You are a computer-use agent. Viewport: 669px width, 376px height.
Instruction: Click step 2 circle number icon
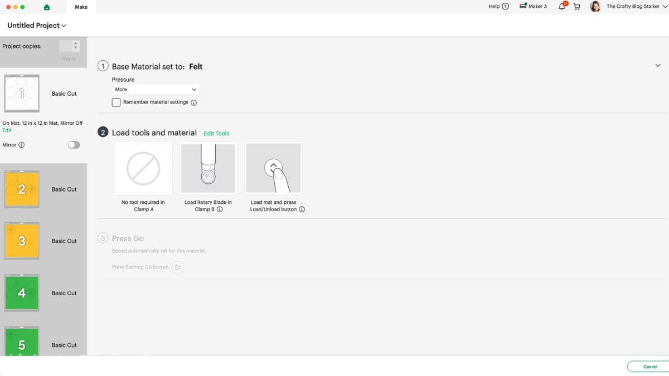point(103,133)
